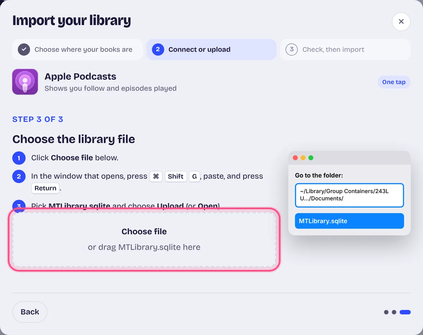
Task: Click the Go to the folder path field
Action: tap(349, 195)
